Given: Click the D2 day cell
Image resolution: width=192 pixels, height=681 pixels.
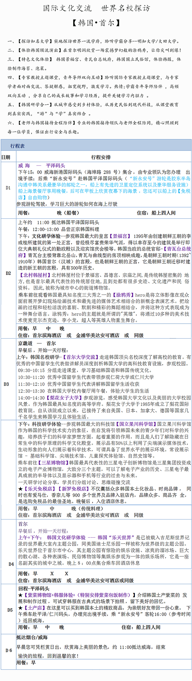Looking at the screenshot, I should click(8, 273).
